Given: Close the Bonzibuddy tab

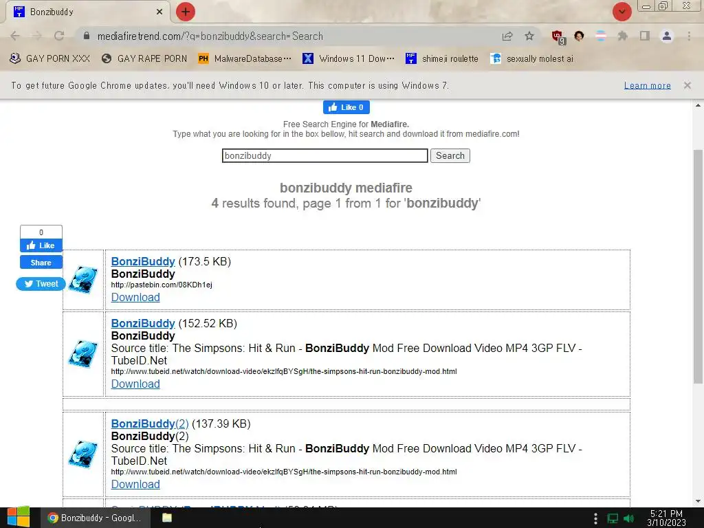Looking at the screenshot, I should 159,12.
